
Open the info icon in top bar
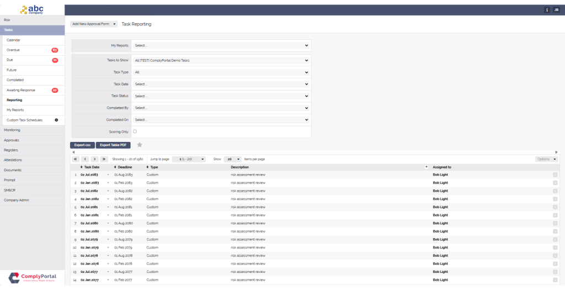(546, 9)
